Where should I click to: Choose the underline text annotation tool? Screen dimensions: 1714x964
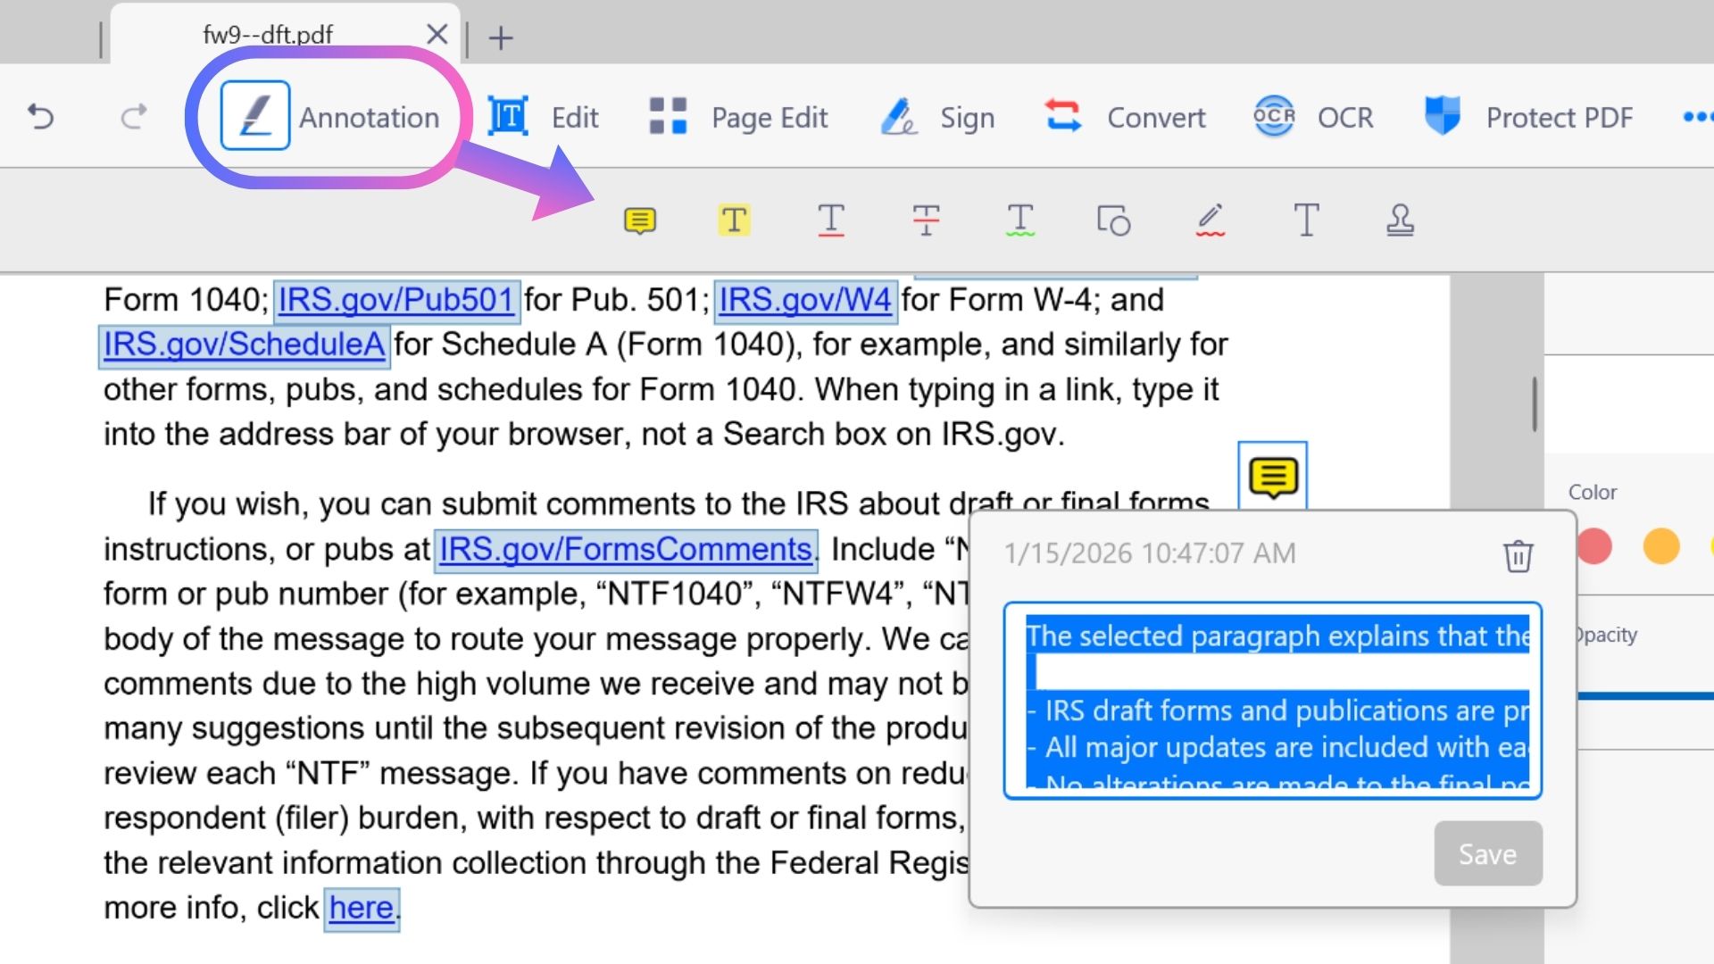point(830,220)
